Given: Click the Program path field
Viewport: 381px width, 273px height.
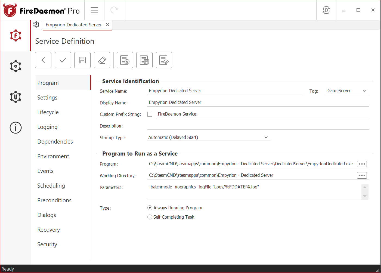Looking at the screenshot, I should (x=252, y=164).
